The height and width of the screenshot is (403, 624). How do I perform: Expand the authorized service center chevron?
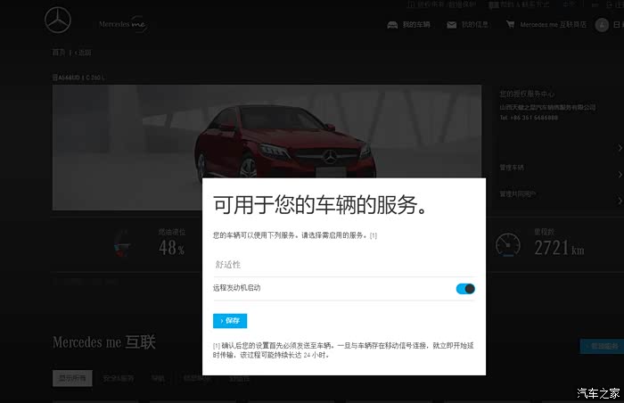click(620, 148)
